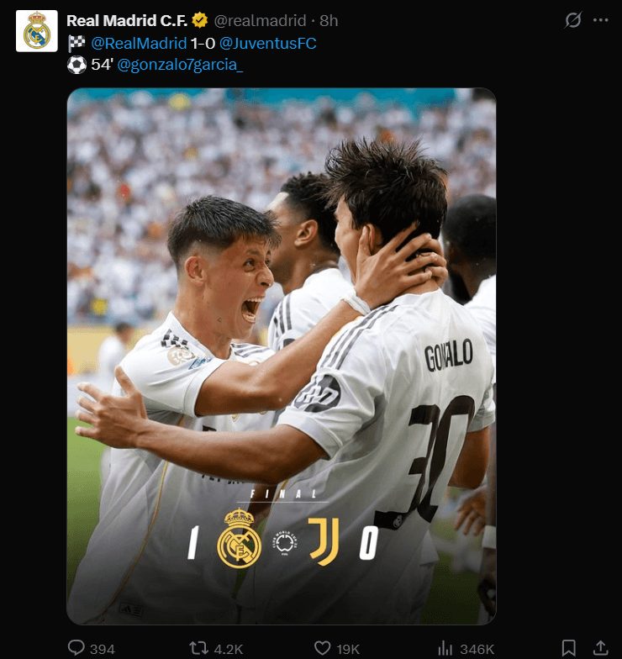The height and width of the screenshot is (659, 622).
Task: Click the 19K likes count
Action: click(348, 649)
